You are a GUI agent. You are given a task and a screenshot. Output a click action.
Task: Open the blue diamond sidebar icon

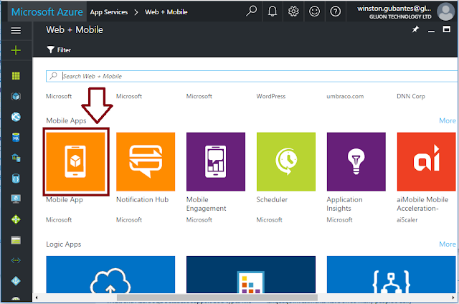click(x=16, y=281)
